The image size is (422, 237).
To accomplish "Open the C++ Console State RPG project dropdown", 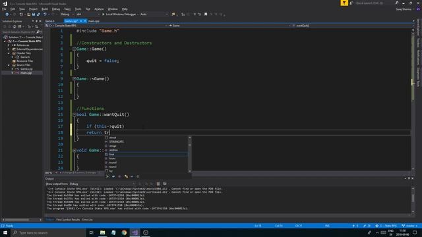I will pyautogui.click(x=106, y=26).
